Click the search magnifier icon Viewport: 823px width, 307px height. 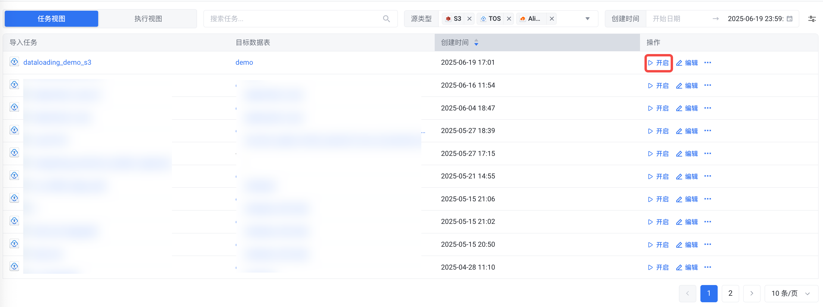tap(386, 19)
